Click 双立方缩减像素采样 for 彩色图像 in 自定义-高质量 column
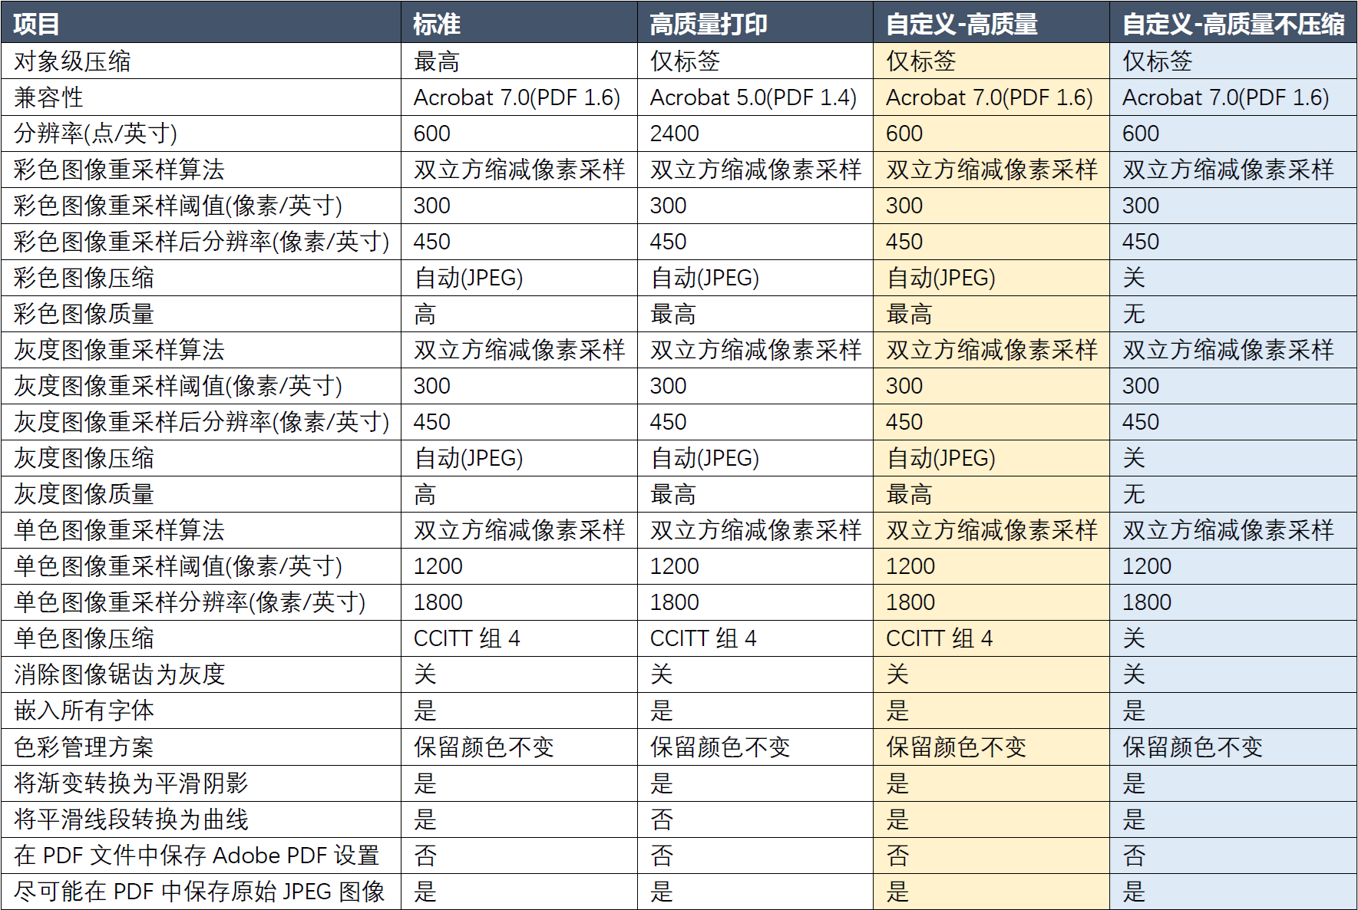The height and width of the screenshot is (910, 1358). 993,170
